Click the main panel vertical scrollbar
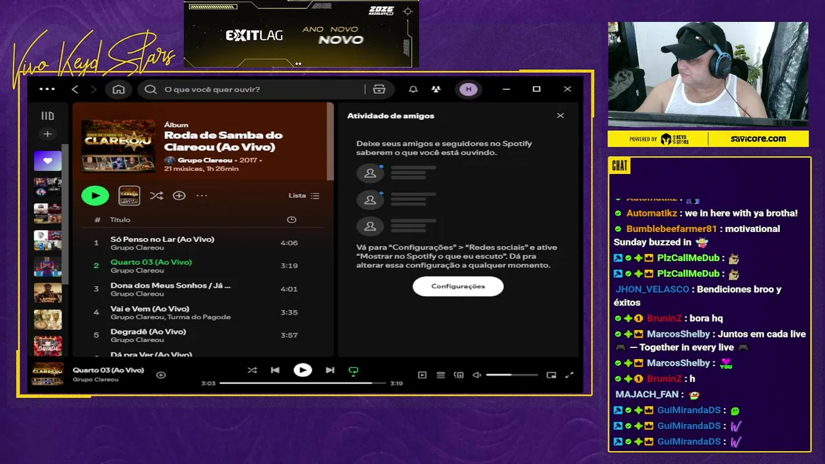The width and height of the screenshot is (825, 464). click(331, 142)
